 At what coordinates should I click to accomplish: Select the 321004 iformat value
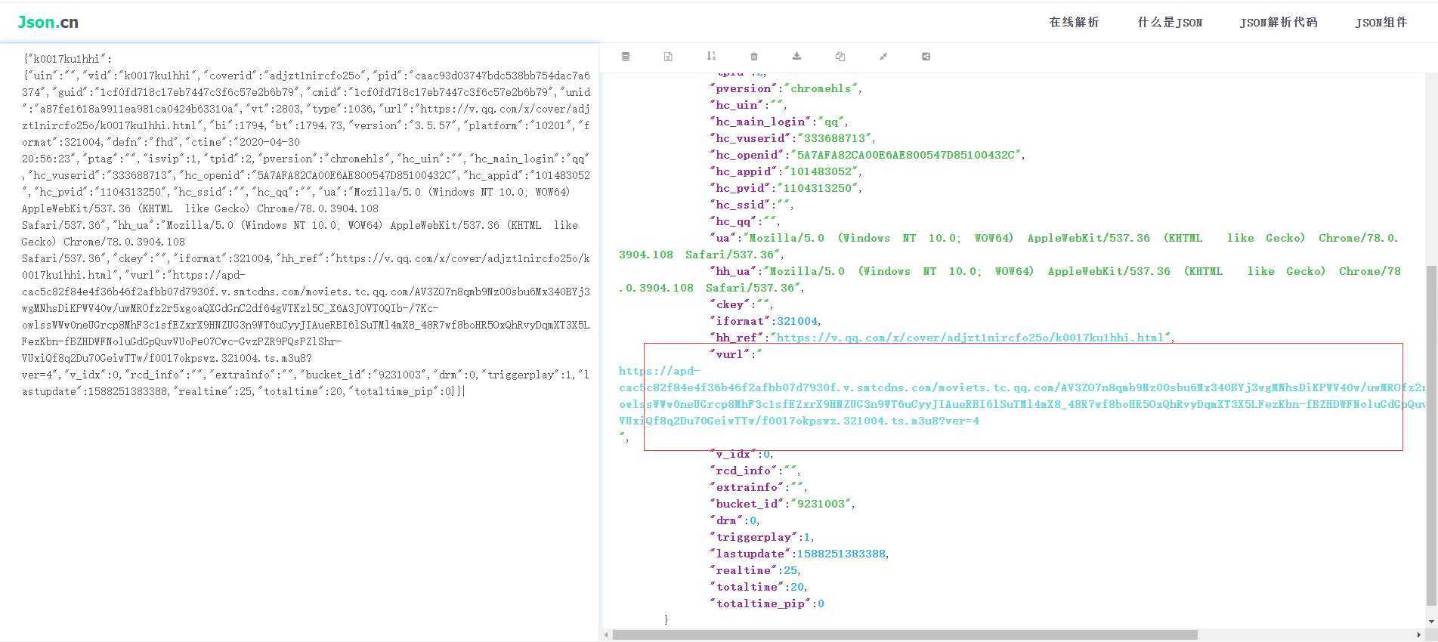796,321
